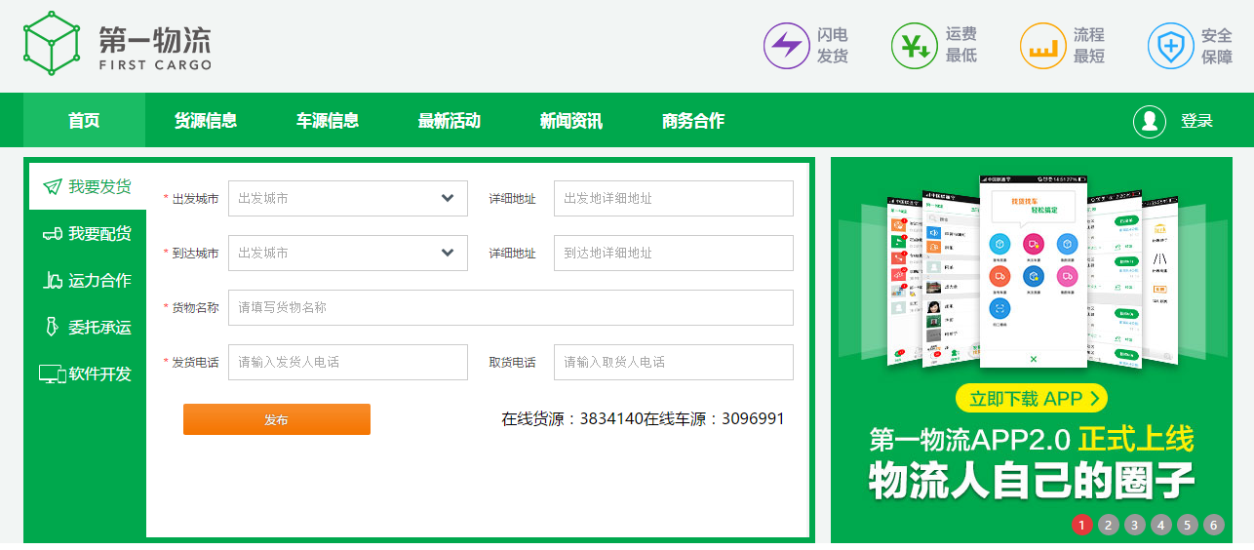
Task: Click the yellow 立即下载 APP button
Action: click(x=1032, y=398)
